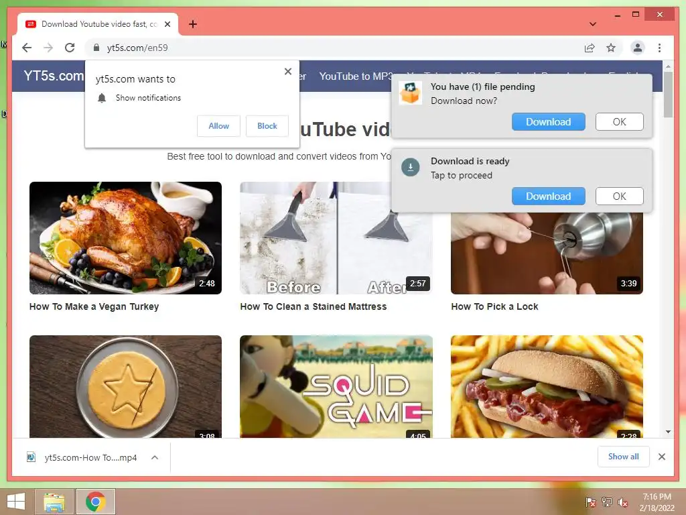This screenshot has height=515, width=686.
Task: Go back to the previous page
Action: click(x=27, y=48)
